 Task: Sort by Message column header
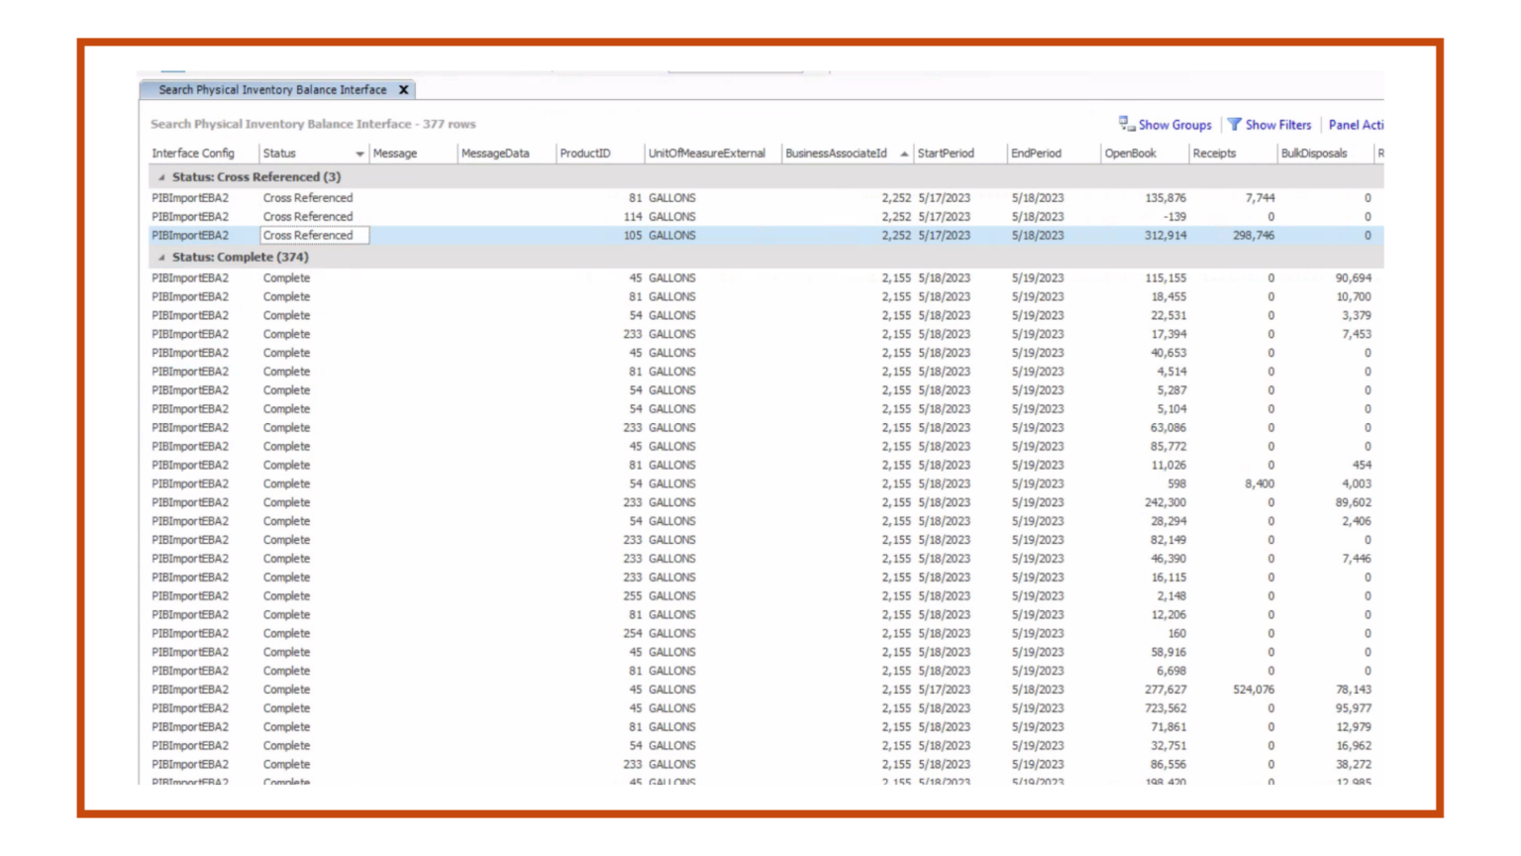(x=395, y=154)
